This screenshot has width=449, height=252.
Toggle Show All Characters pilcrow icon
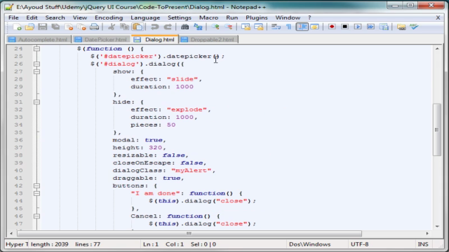tap(288, 27)
